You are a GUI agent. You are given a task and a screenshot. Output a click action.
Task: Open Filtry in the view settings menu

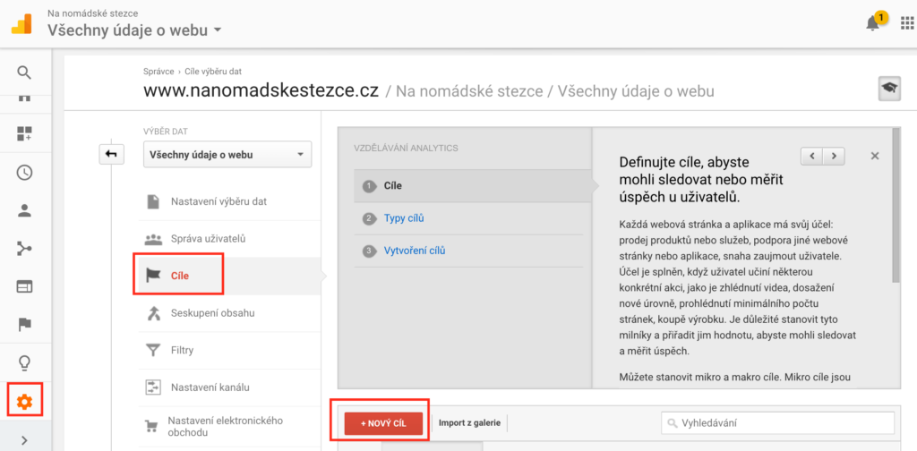[x=182, y=350]
